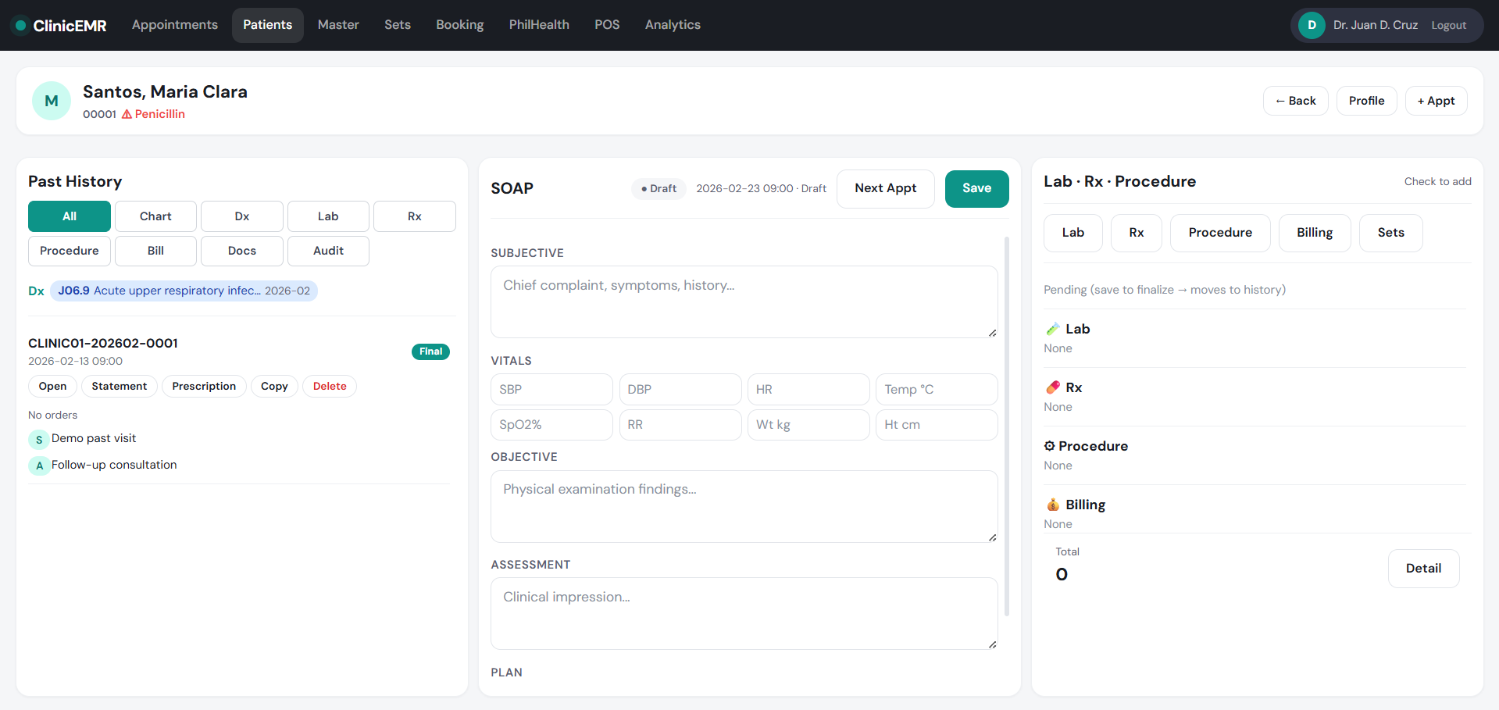Click the Penicillin allergy warning icon
The height and width of the screenshot is (710, 1499).
[x=127, y=114]
